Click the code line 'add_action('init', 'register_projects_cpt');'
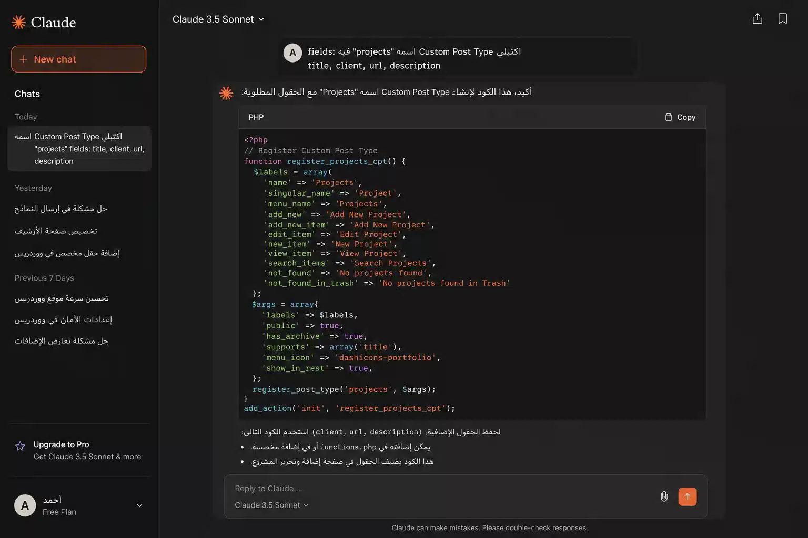 (x=349, y=408)
